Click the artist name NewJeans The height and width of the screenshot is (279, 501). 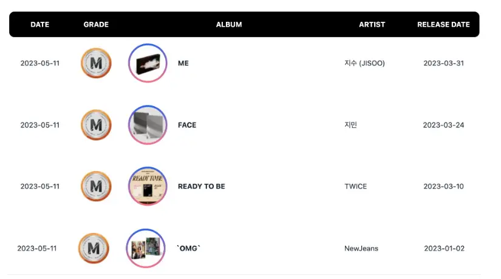(x=361, y=248)
